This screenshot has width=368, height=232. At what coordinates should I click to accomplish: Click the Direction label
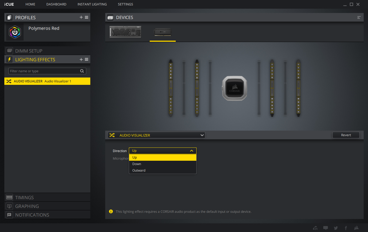[120, 151]
